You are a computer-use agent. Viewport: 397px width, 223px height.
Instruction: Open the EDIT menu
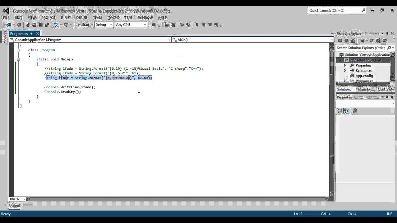(19, 18)
